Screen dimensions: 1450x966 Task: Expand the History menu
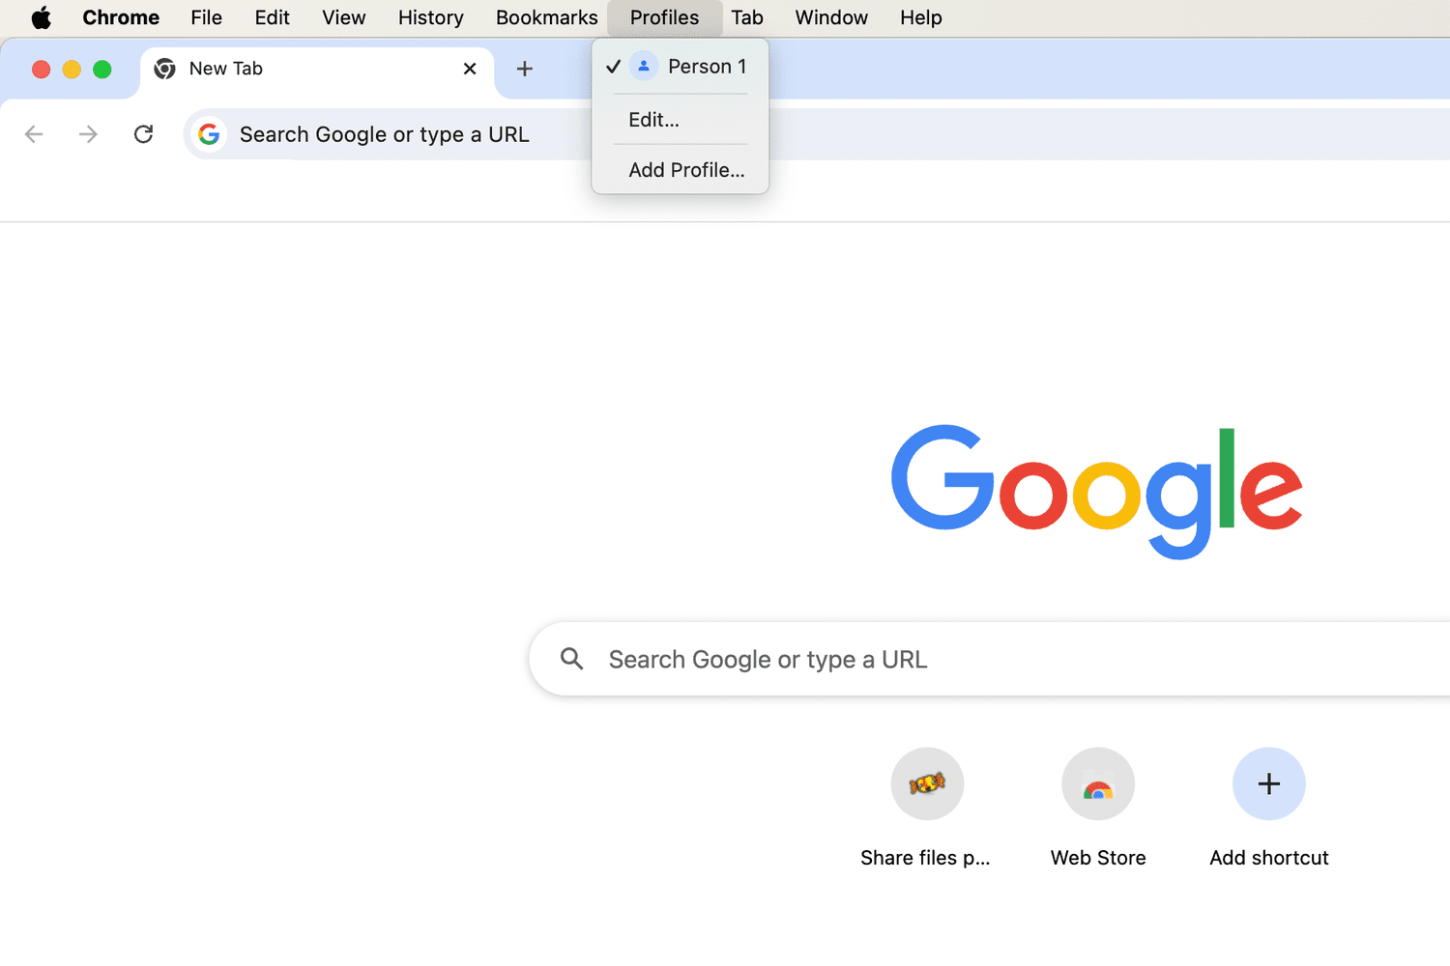click(x=430, y=17)
